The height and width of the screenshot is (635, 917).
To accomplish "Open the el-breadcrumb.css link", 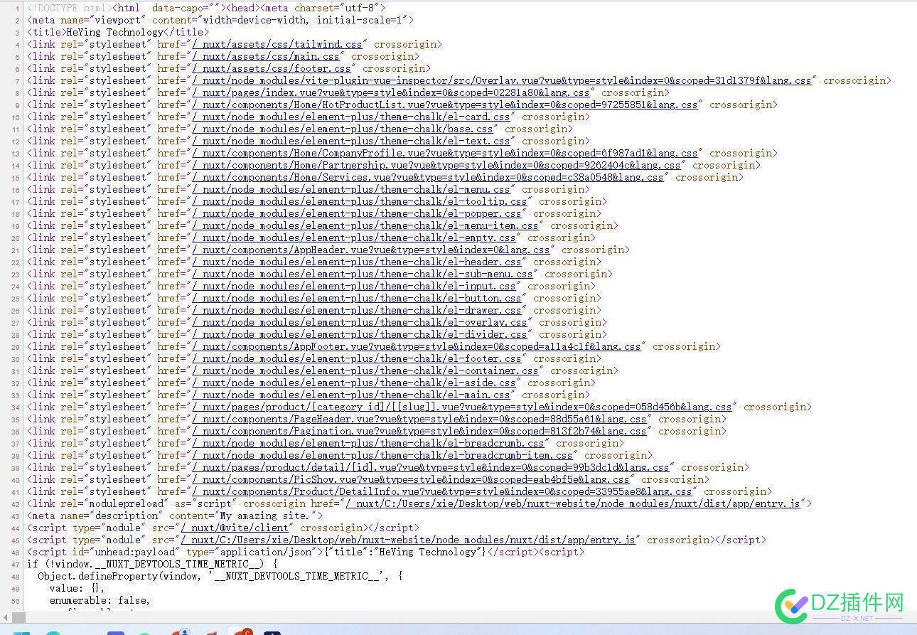I will [x=368, y=443].
